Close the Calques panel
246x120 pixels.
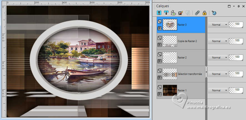244,6
